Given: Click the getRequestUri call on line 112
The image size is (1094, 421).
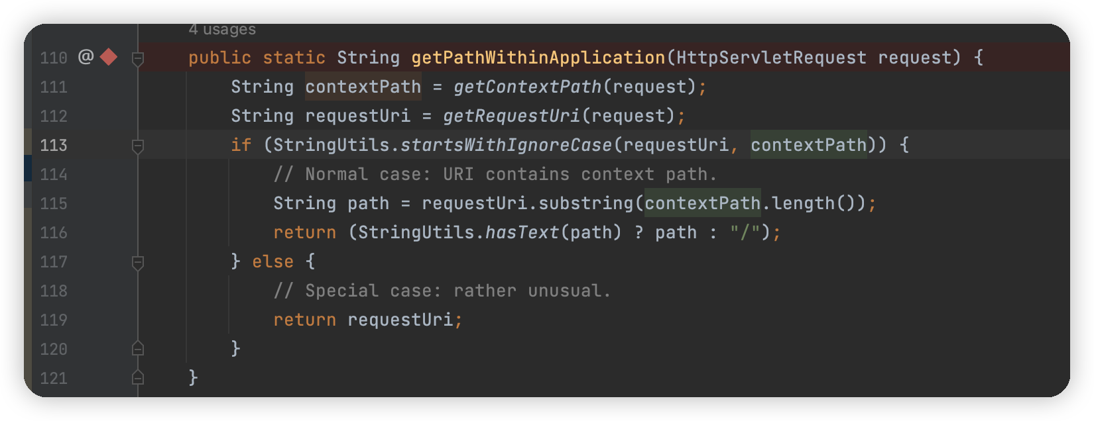Looking at the screenshot, I should coord(511,117).
